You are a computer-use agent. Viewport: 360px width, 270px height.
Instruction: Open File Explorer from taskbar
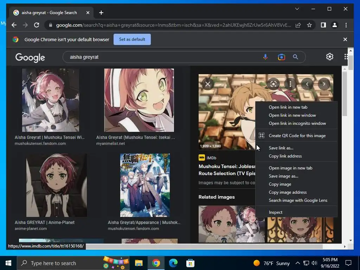[x=139, y=263]
